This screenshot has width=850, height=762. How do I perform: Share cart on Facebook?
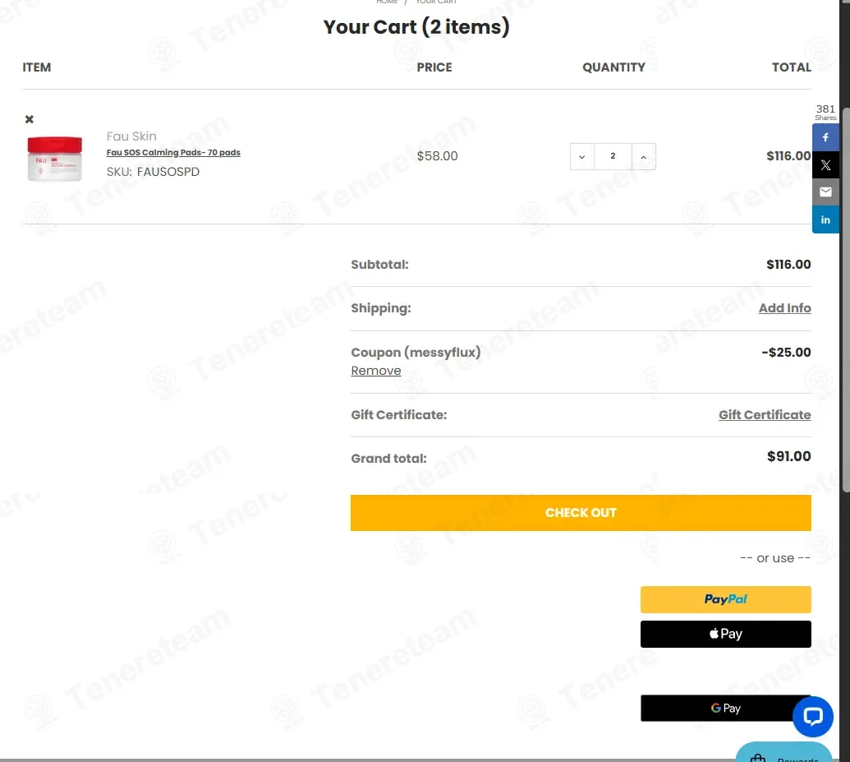[x=825, y=137]
